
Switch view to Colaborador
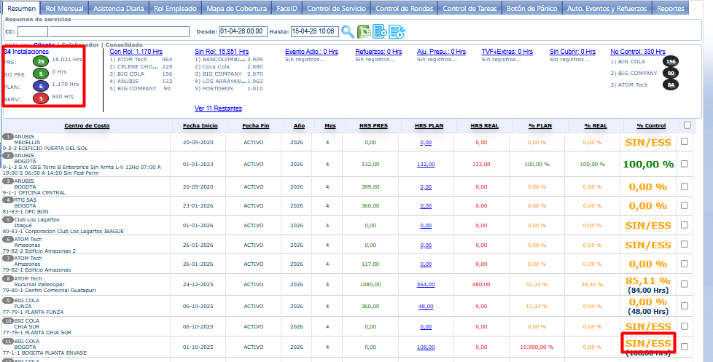click(x=79, y=44)
